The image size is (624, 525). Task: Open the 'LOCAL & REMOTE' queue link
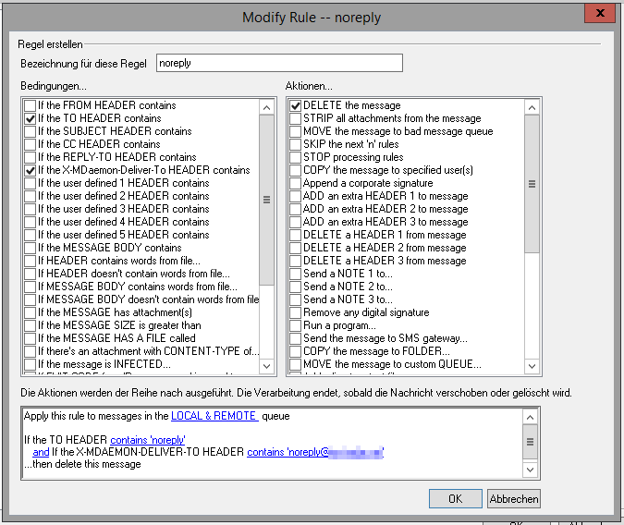[214, 417]
